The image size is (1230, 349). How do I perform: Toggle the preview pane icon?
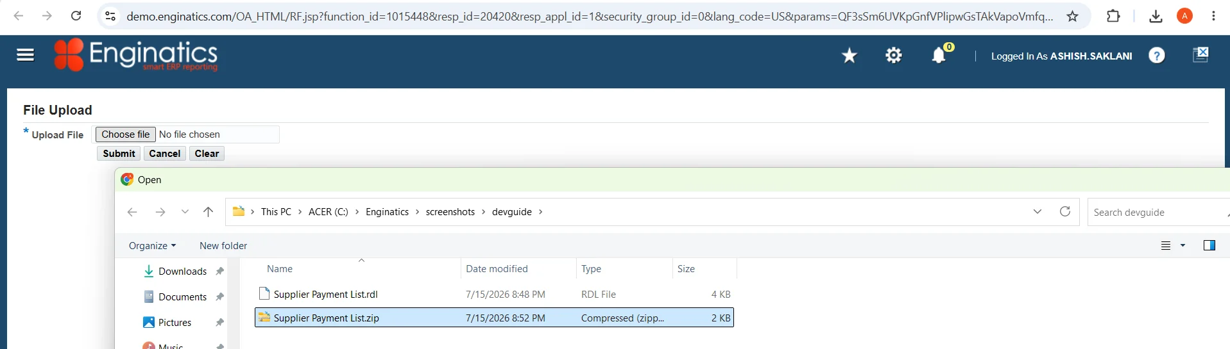pos(1209,245)
